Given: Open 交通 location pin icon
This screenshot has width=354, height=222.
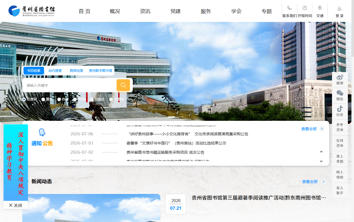Looking at the screenshot, I should [320, 8].
